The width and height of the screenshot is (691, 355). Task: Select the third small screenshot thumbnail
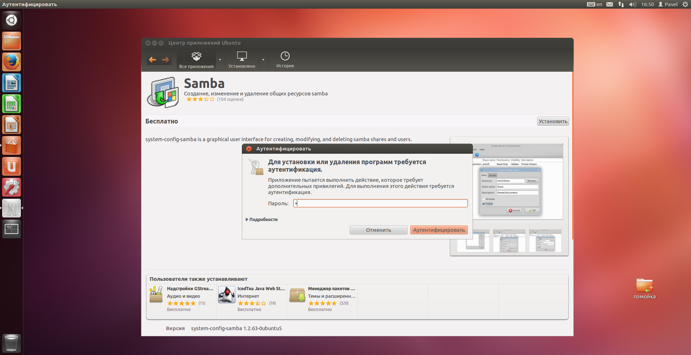pyautogui.click(x=545, y=241)
